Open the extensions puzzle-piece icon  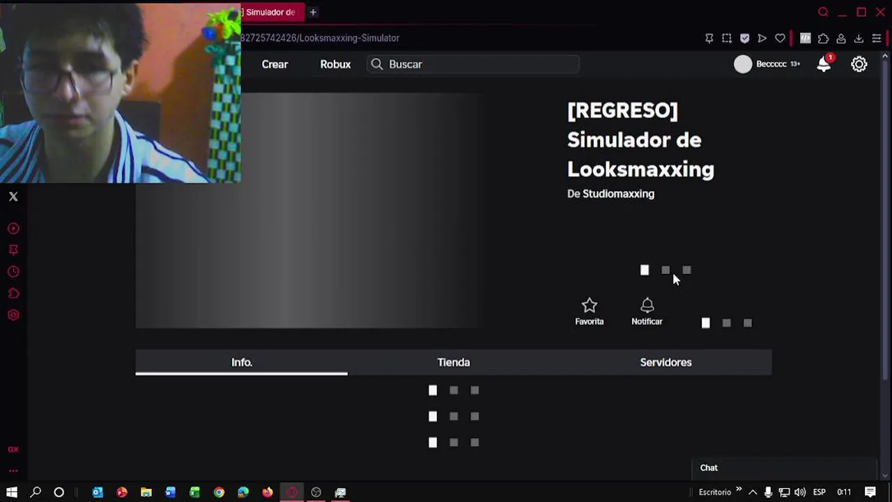click(823, 38)
